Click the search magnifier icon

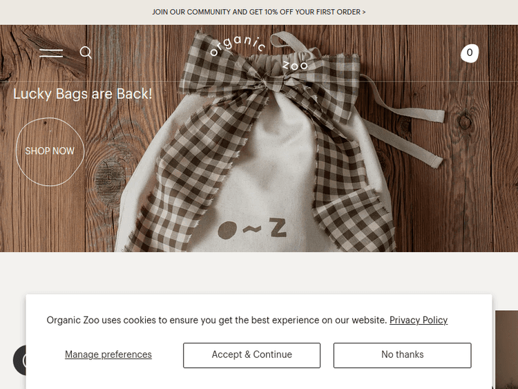point(86,53)
